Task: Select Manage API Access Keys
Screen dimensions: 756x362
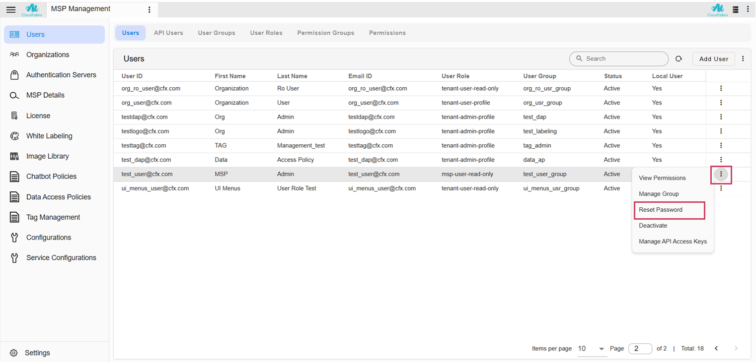Action: click(673, 241)
